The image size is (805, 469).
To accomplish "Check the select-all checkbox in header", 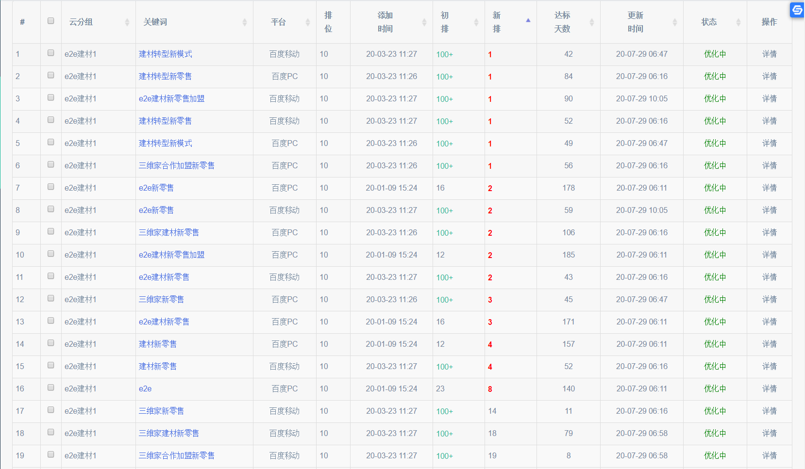I will point(51,21).
